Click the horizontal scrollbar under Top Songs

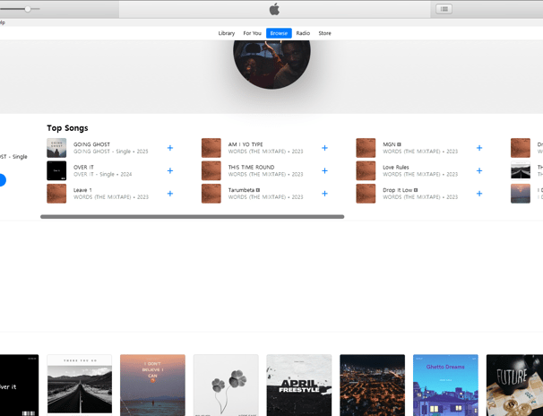192,217
